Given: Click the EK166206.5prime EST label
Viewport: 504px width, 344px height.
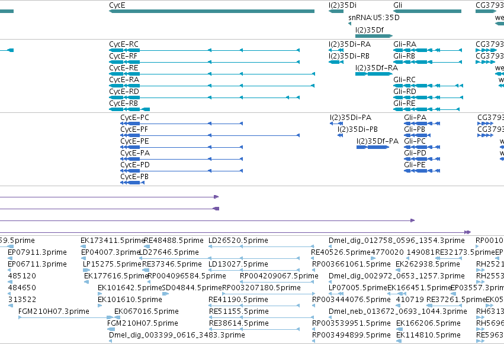Looking at the screenshot, I should 428,324.
